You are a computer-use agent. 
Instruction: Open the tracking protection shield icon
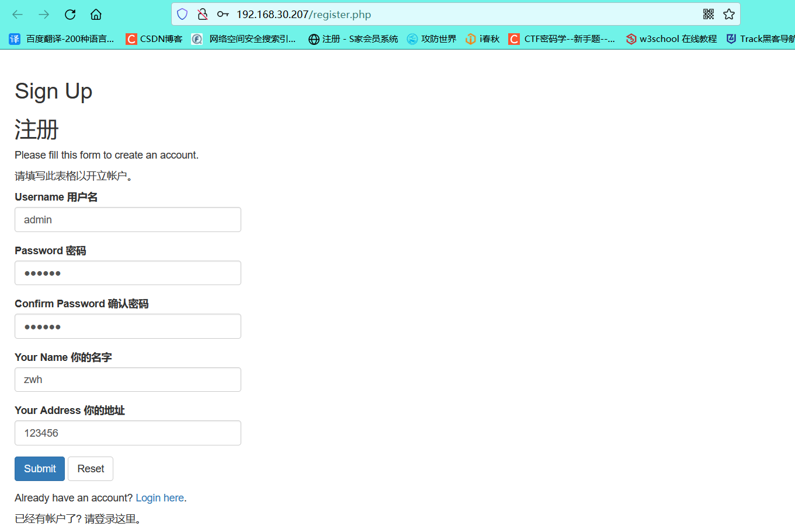(182, 14)
